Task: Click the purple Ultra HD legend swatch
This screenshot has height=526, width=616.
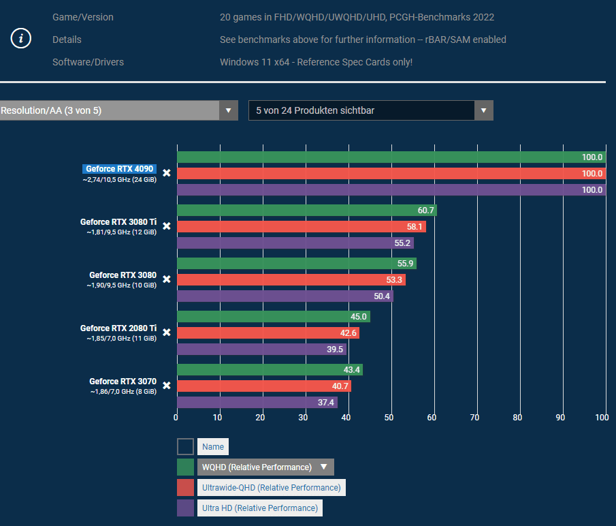Action: 185,508
